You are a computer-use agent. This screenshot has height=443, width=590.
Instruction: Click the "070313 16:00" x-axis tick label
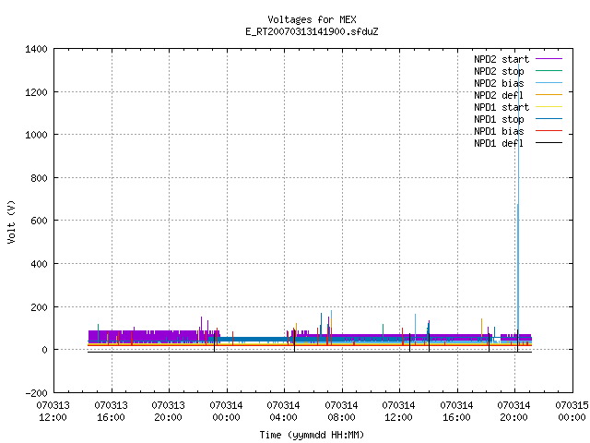[111, 412]
